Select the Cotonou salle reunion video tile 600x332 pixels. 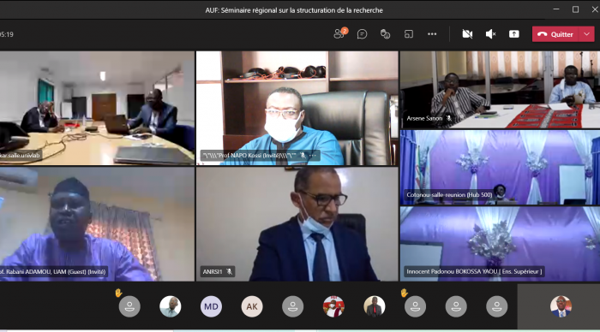click(x=500, y=168)
